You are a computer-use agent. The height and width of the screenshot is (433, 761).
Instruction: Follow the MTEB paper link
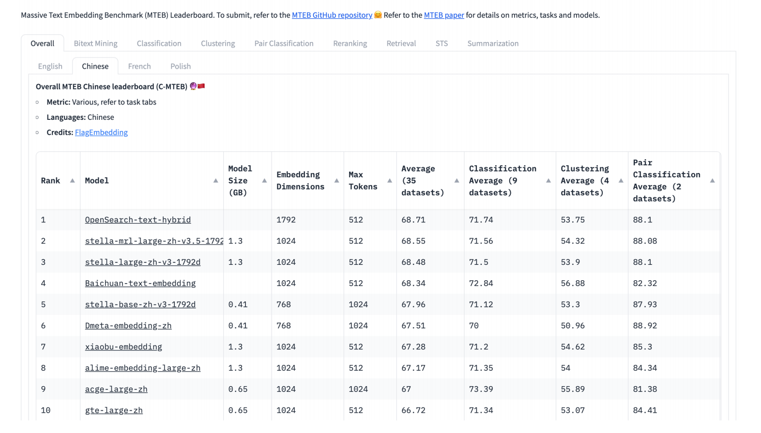(x=444, y=15)
